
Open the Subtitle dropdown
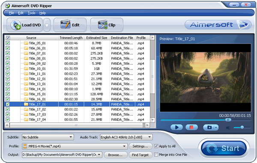[71, 137]
